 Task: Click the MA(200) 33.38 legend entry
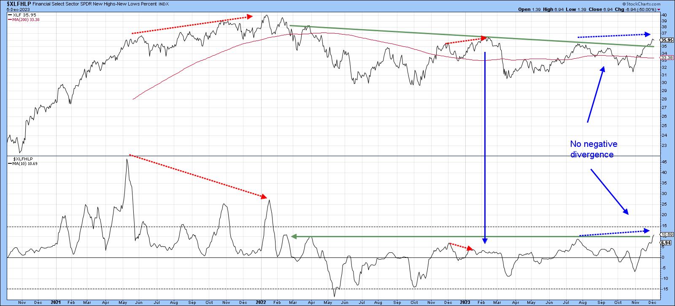point(23,19)
